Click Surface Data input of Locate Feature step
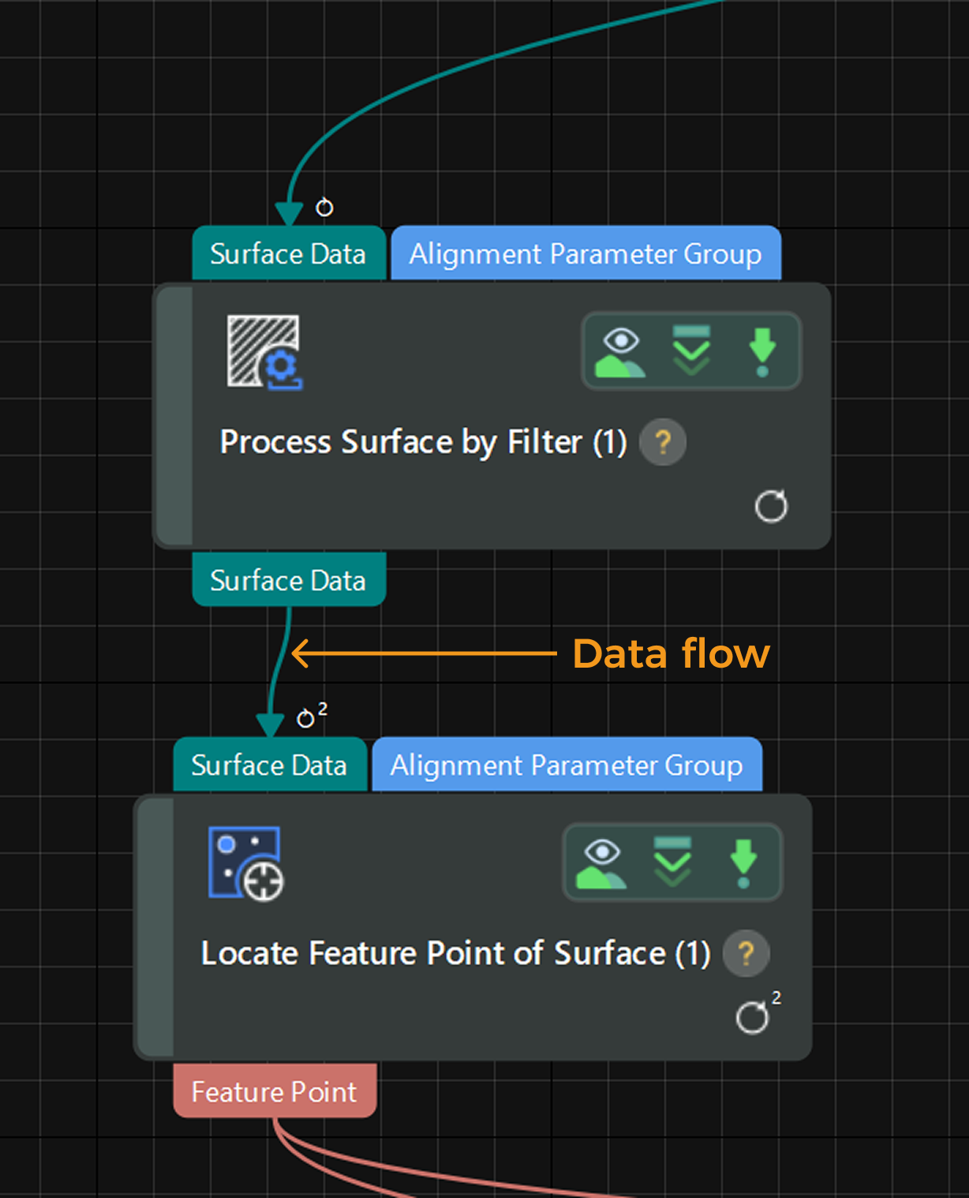The width and height of the screenshot is (969, 1198). 269,766
